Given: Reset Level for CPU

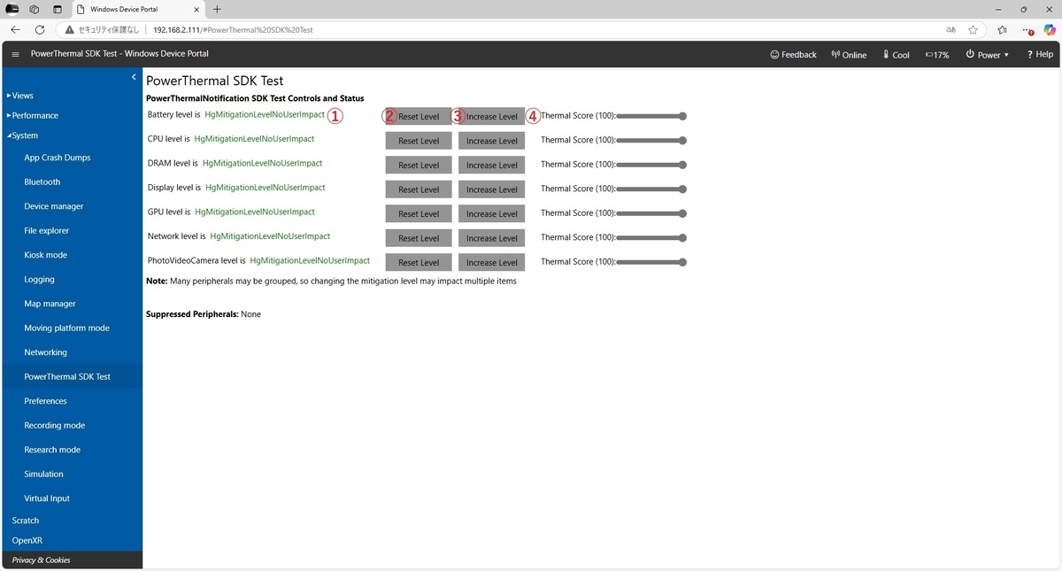Looking at the screenshot, I should 419,141.
